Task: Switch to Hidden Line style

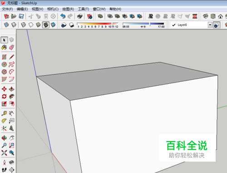Action: pos(31,25)
